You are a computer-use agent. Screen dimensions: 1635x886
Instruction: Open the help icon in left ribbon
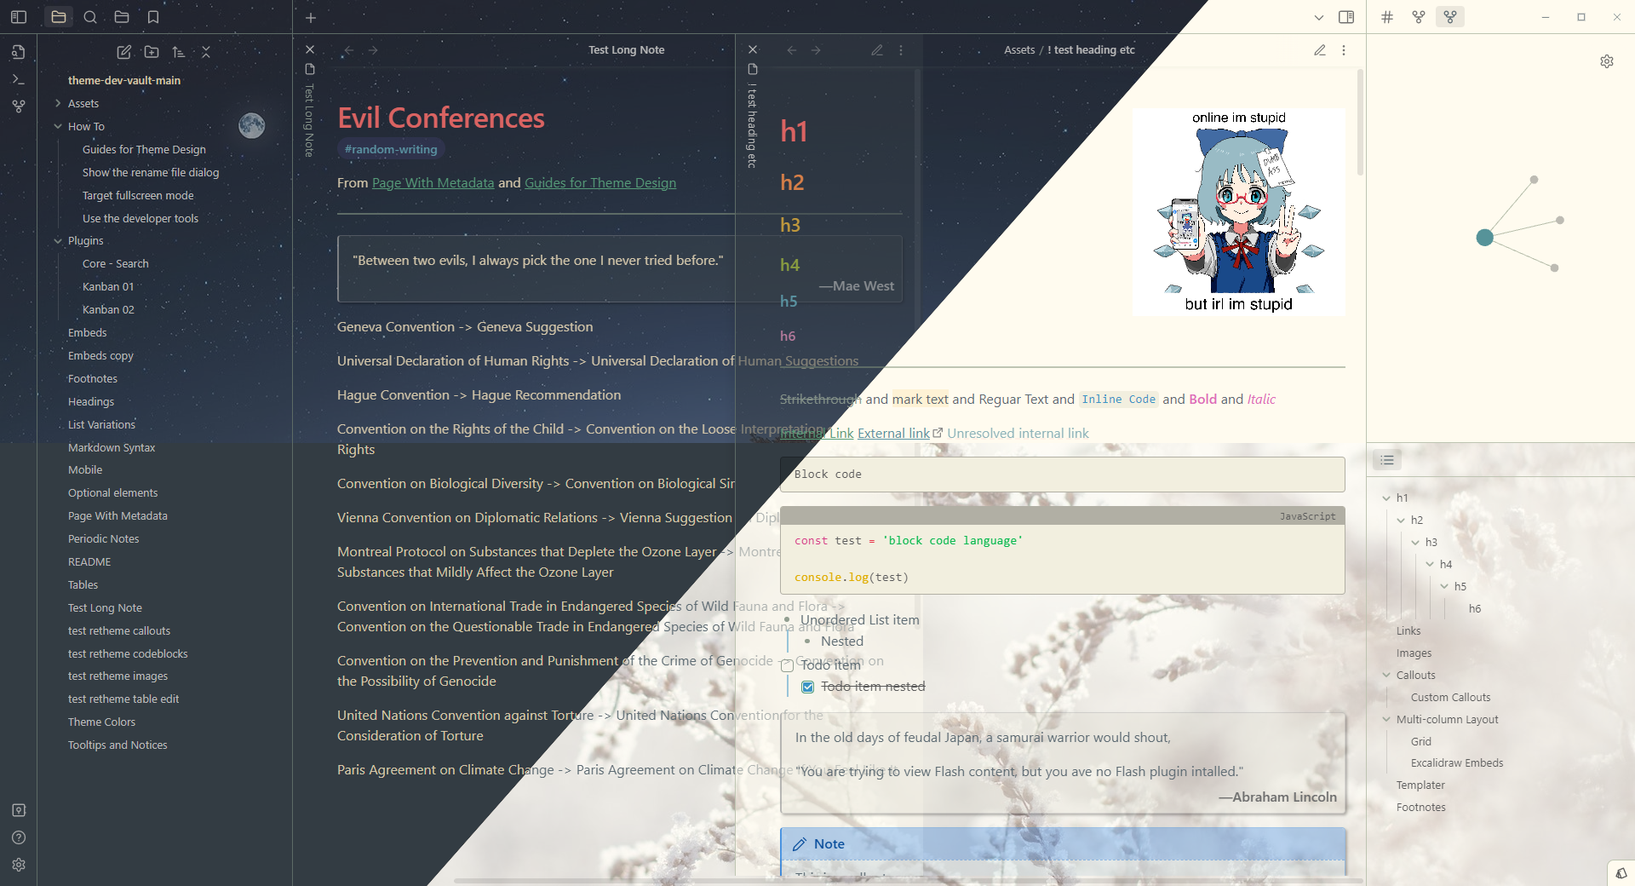(x=19, y=837)
